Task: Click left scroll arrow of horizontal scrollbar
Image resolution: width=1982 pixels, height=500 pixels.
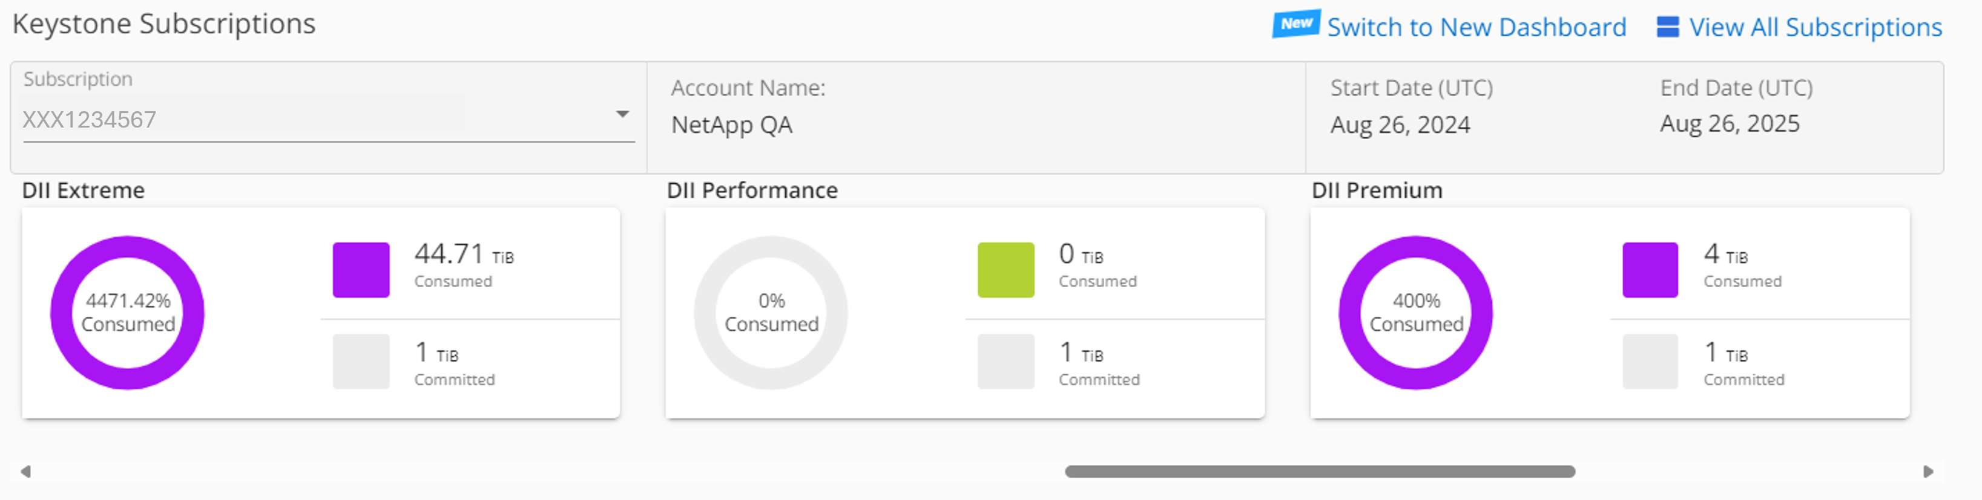Action: 25,471
